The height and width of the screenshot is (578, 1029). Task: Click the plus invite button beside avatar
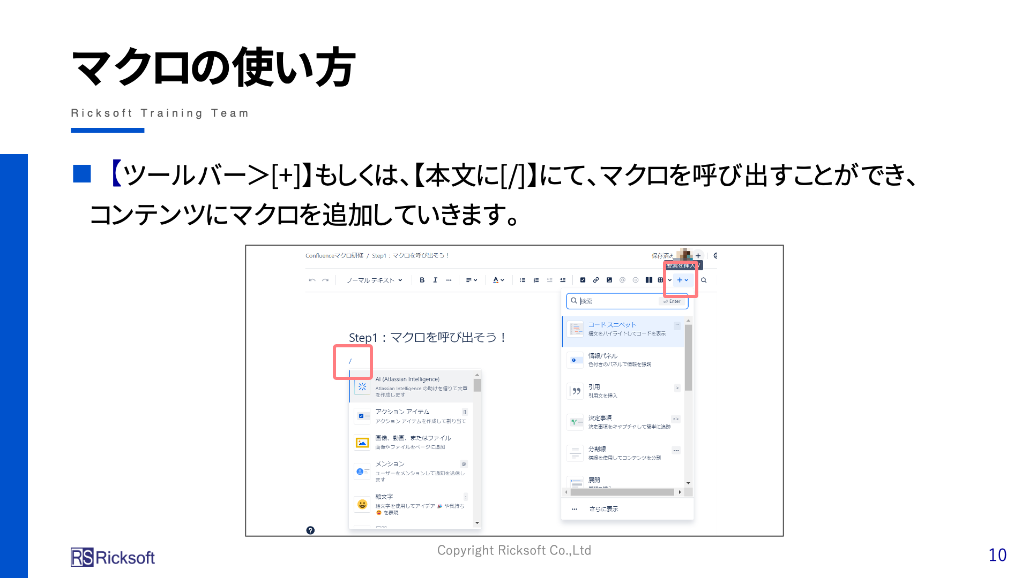pyautogui.click(x=698, y=256)
